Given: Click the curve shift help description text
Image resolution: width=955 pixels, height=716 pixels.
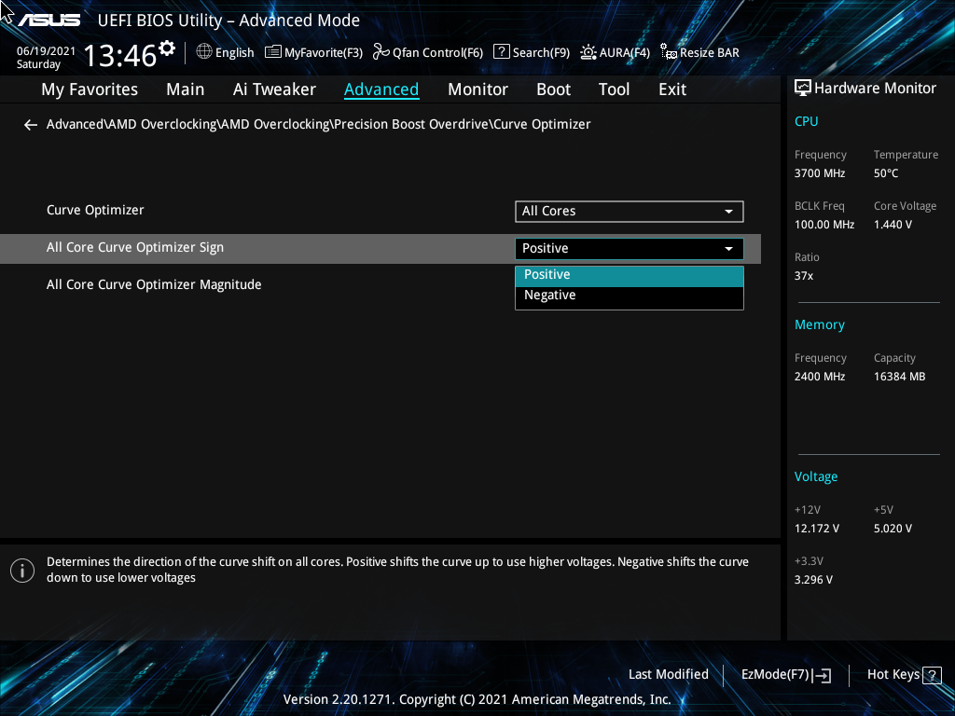Looking at the screenshot, I should pyautogui.click(x=397, y=570).
